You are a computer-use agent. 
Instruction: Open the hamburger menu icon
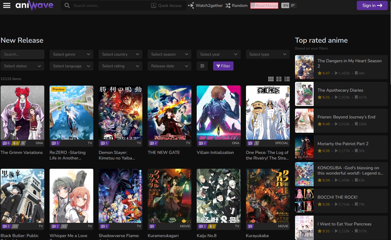coord(7,5)
